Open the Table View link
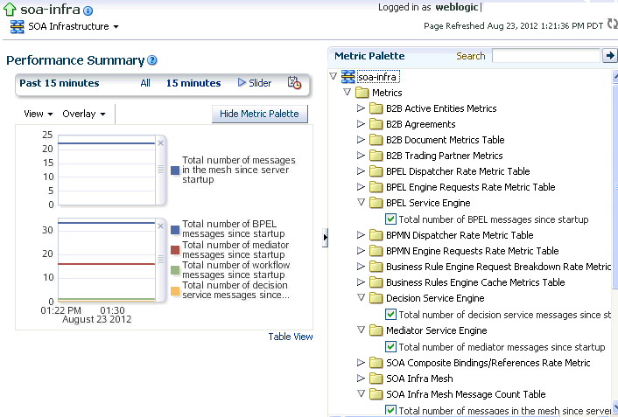Image resolution: width=618 pixels, height=417 pixels. pos(291,337)
